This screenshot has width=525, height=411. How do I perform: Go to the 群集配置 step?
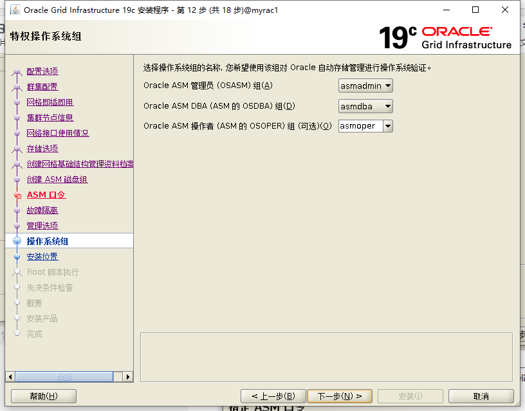click(42, 87)
